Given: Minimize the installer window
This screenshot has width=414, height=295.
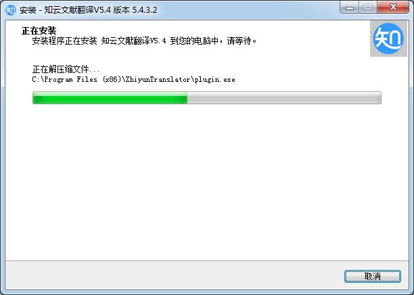Looking at the screenshot, I should pyautogui.click(x=350, y=7).
